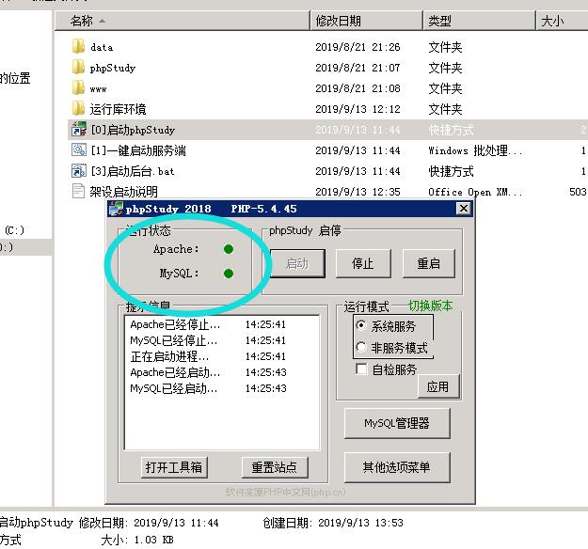
Task: Click the phpStudy folder icon
Action: (x=79, y=68)
